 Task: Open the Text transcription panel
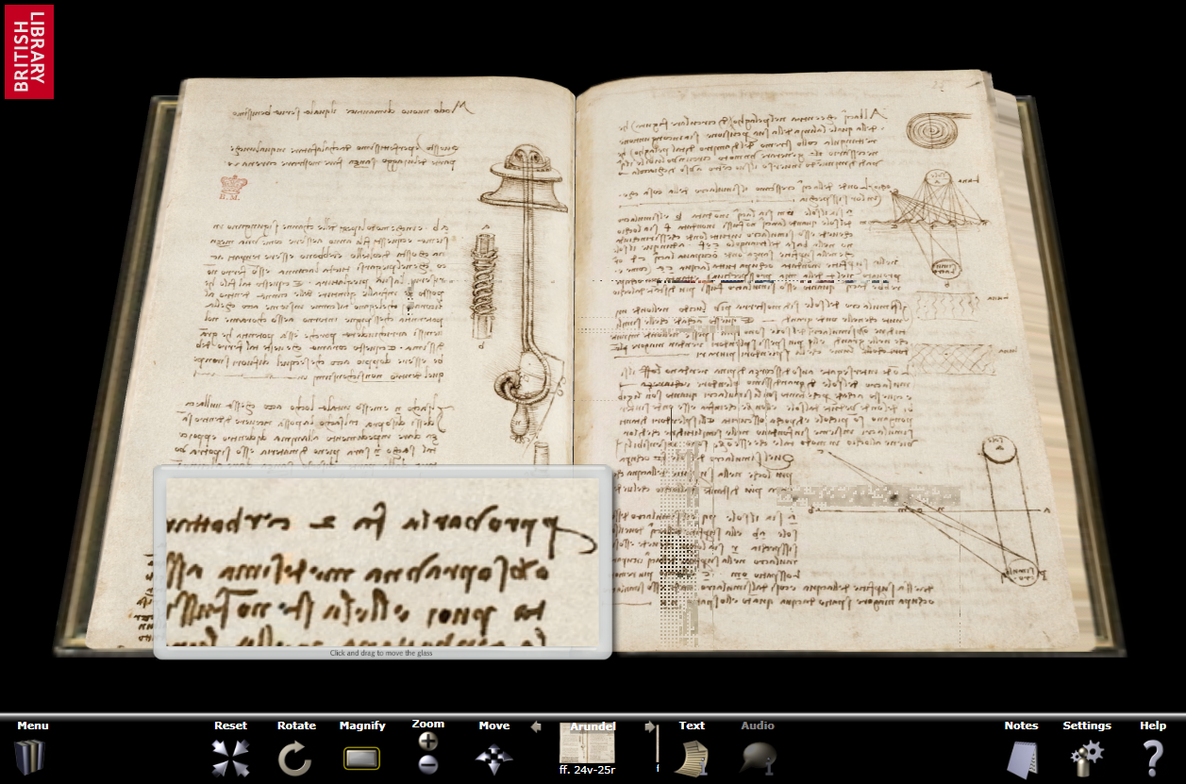pyautogui.click(x=692, y=758)
